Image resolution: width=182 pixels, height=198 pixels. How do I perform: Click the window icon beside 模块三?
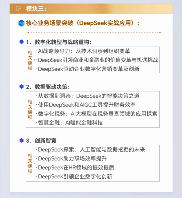pyautogui.click(x=19, y=9)
